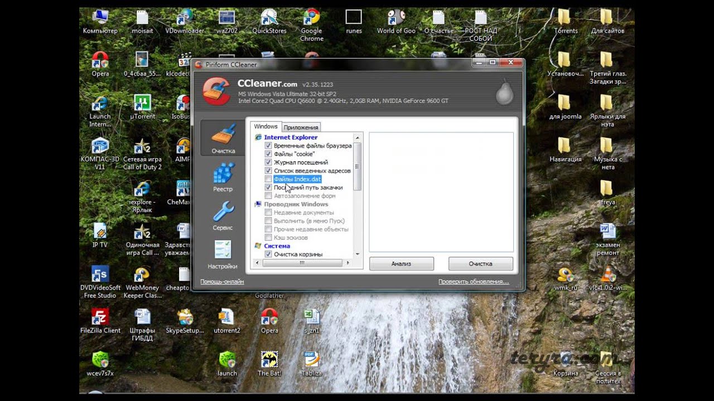Uncheck Список введенных адресов
The height and width of the screenshot is (401, 714).
coord(268,170)
